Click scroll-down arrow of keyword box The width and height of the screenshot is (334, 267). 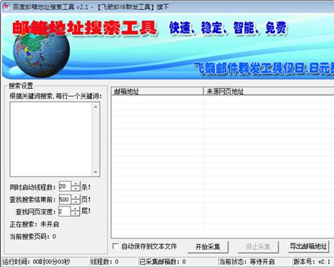(95, 172)
